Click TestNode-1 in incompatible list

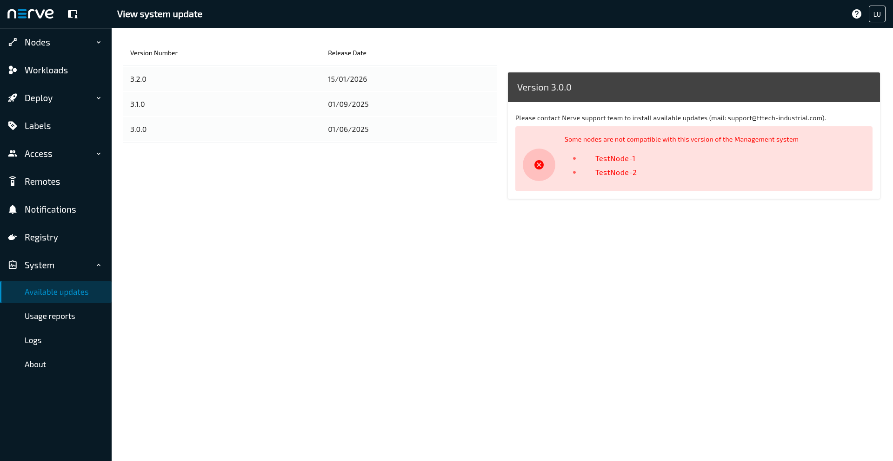pos(615,159)
